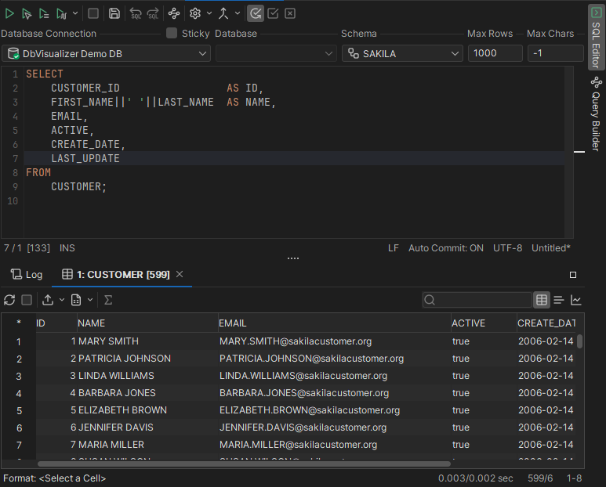The image size is (606, 487).
Task: Click the document icon in result toolbar
Action: tap(76, 300)
